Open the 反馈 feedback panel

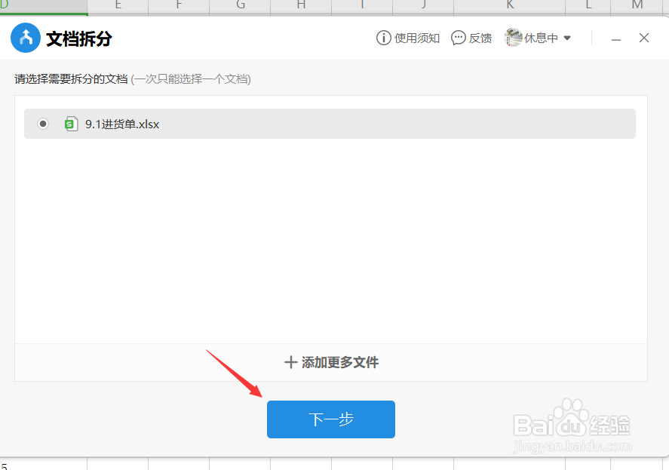point(480,37)
